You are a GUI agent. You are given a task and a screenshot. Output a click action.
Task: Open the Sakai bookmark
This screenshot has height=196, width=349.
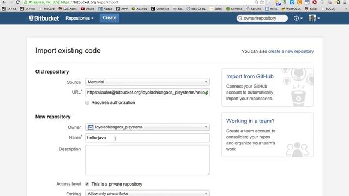pyautogui.click(x=311, y=9)
